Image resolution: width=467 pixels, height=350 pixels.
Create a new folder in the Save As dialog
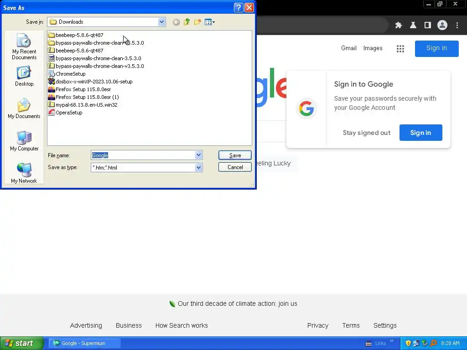coord(197,22)
